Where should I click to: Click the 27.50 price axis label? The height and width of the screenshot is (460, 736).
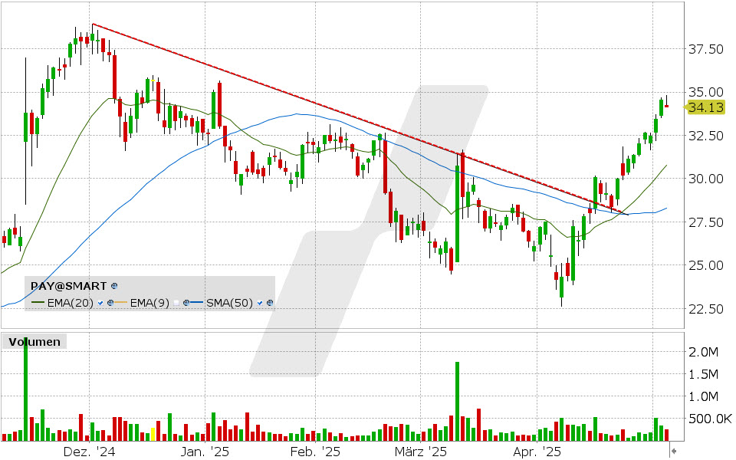705,222
